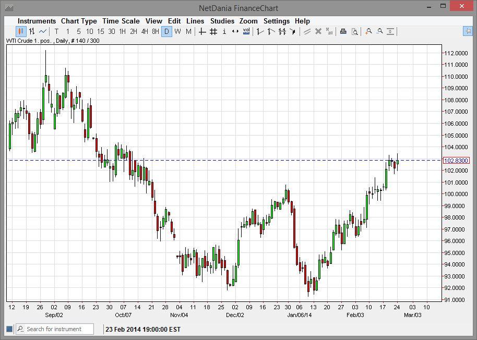Click the zoom in magnifier icon
This screenshot has width=477, height=340.
pyautogui.click(x=369, y=31)
